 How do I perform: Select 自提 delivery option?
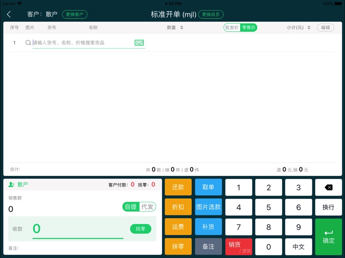[x=131, y=207]
